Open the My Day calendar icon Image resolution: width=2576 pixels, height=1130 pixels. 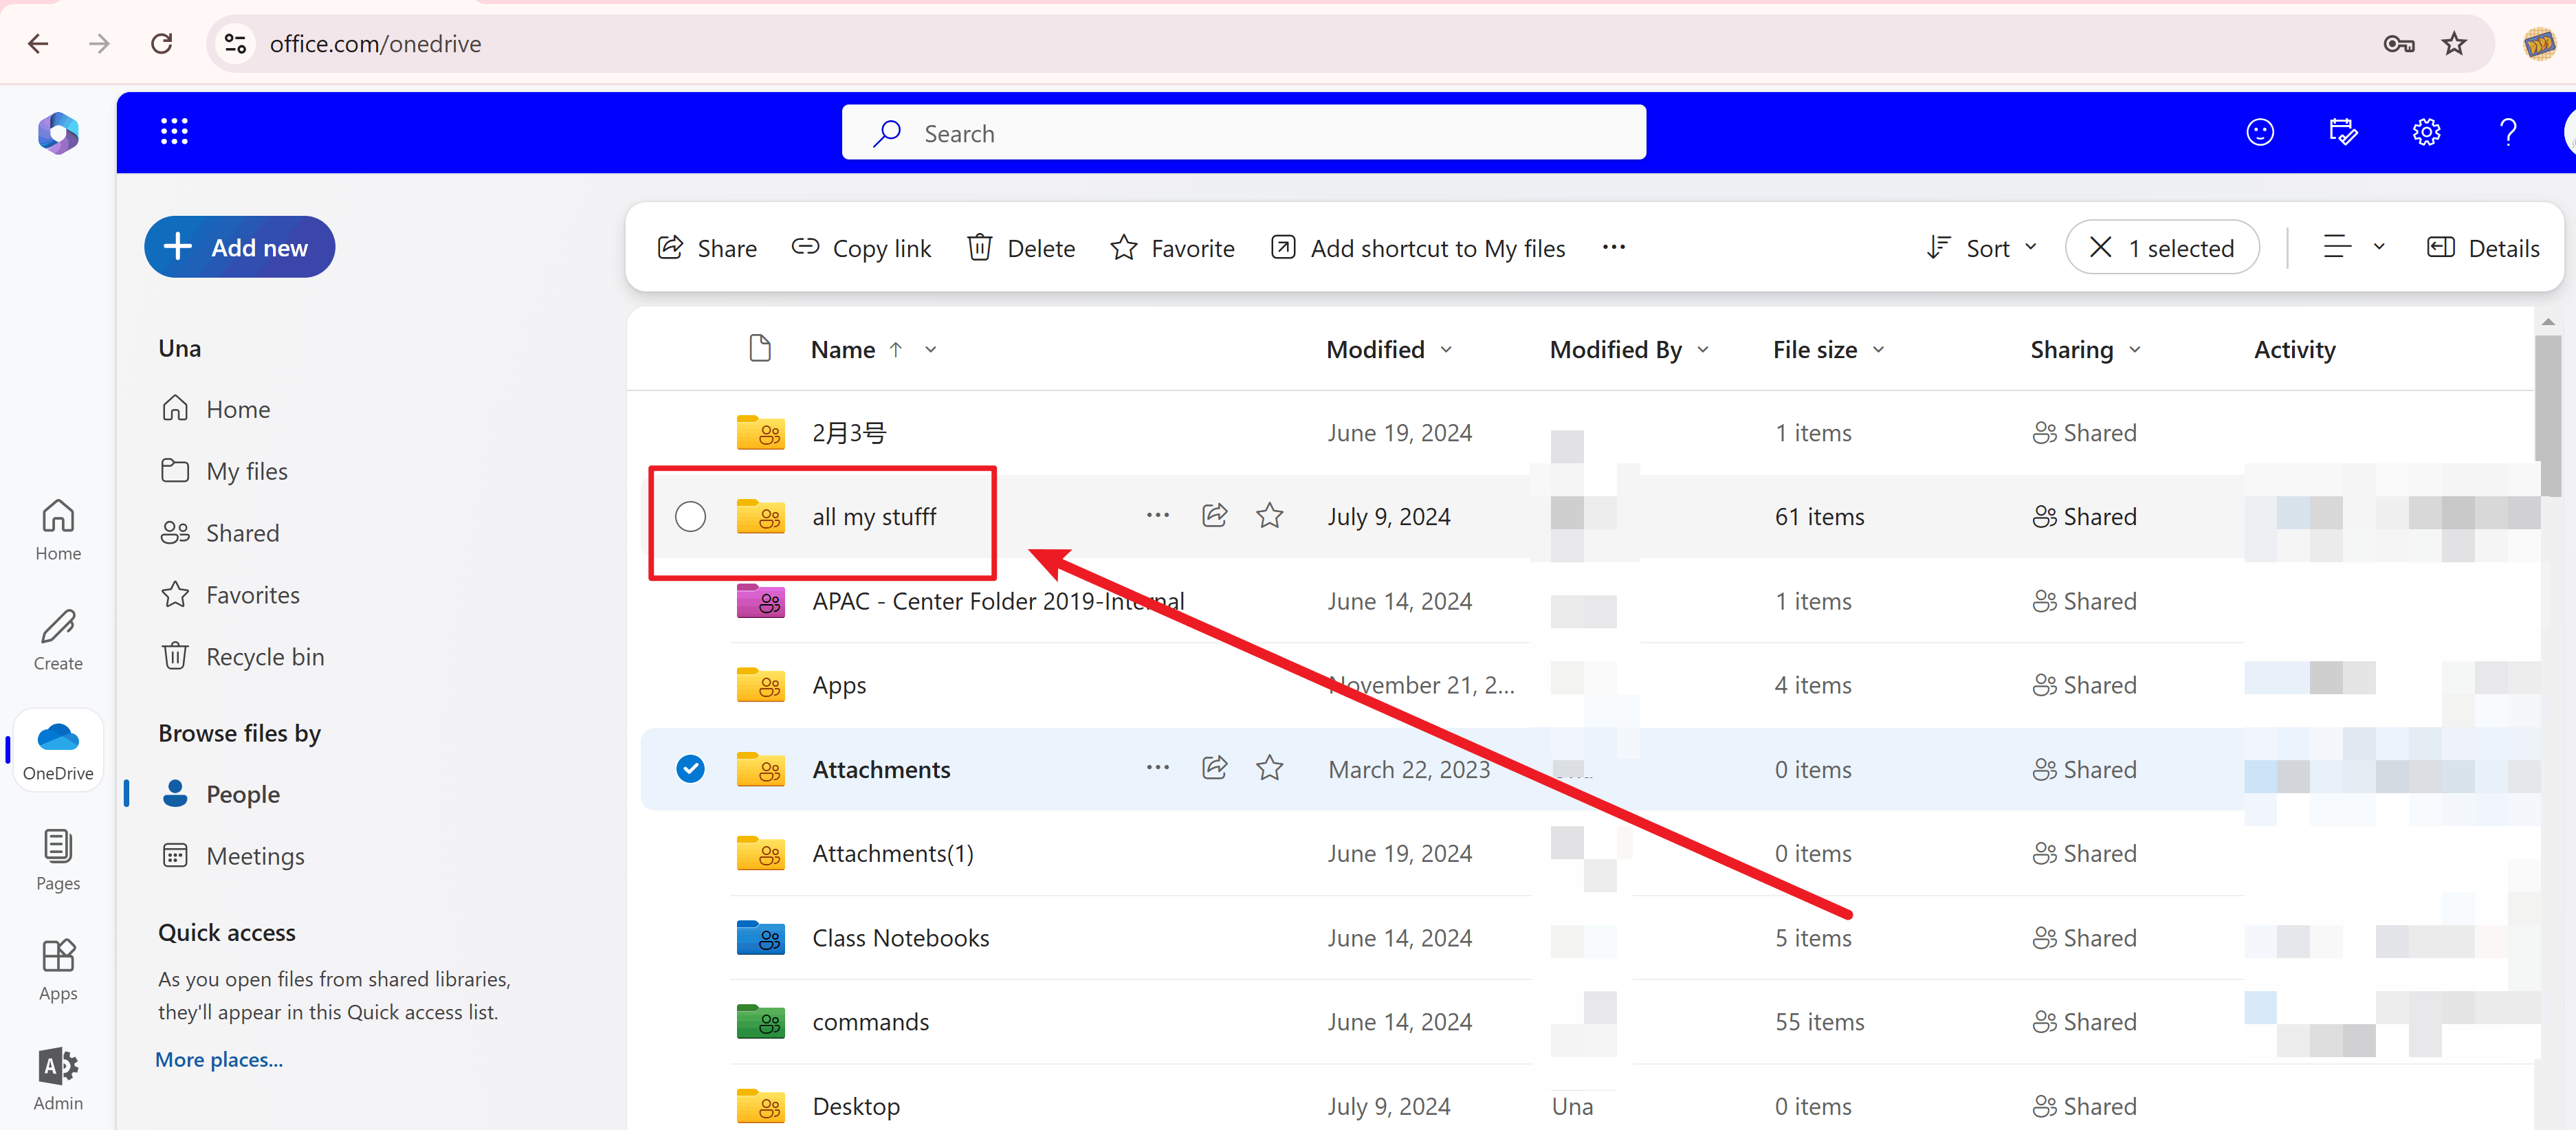pyautogui.click(x=2343, y=132)
